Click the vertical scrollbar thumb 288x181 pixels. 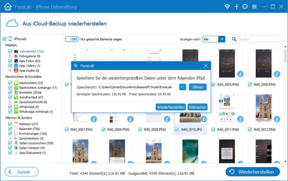point(285,55)
